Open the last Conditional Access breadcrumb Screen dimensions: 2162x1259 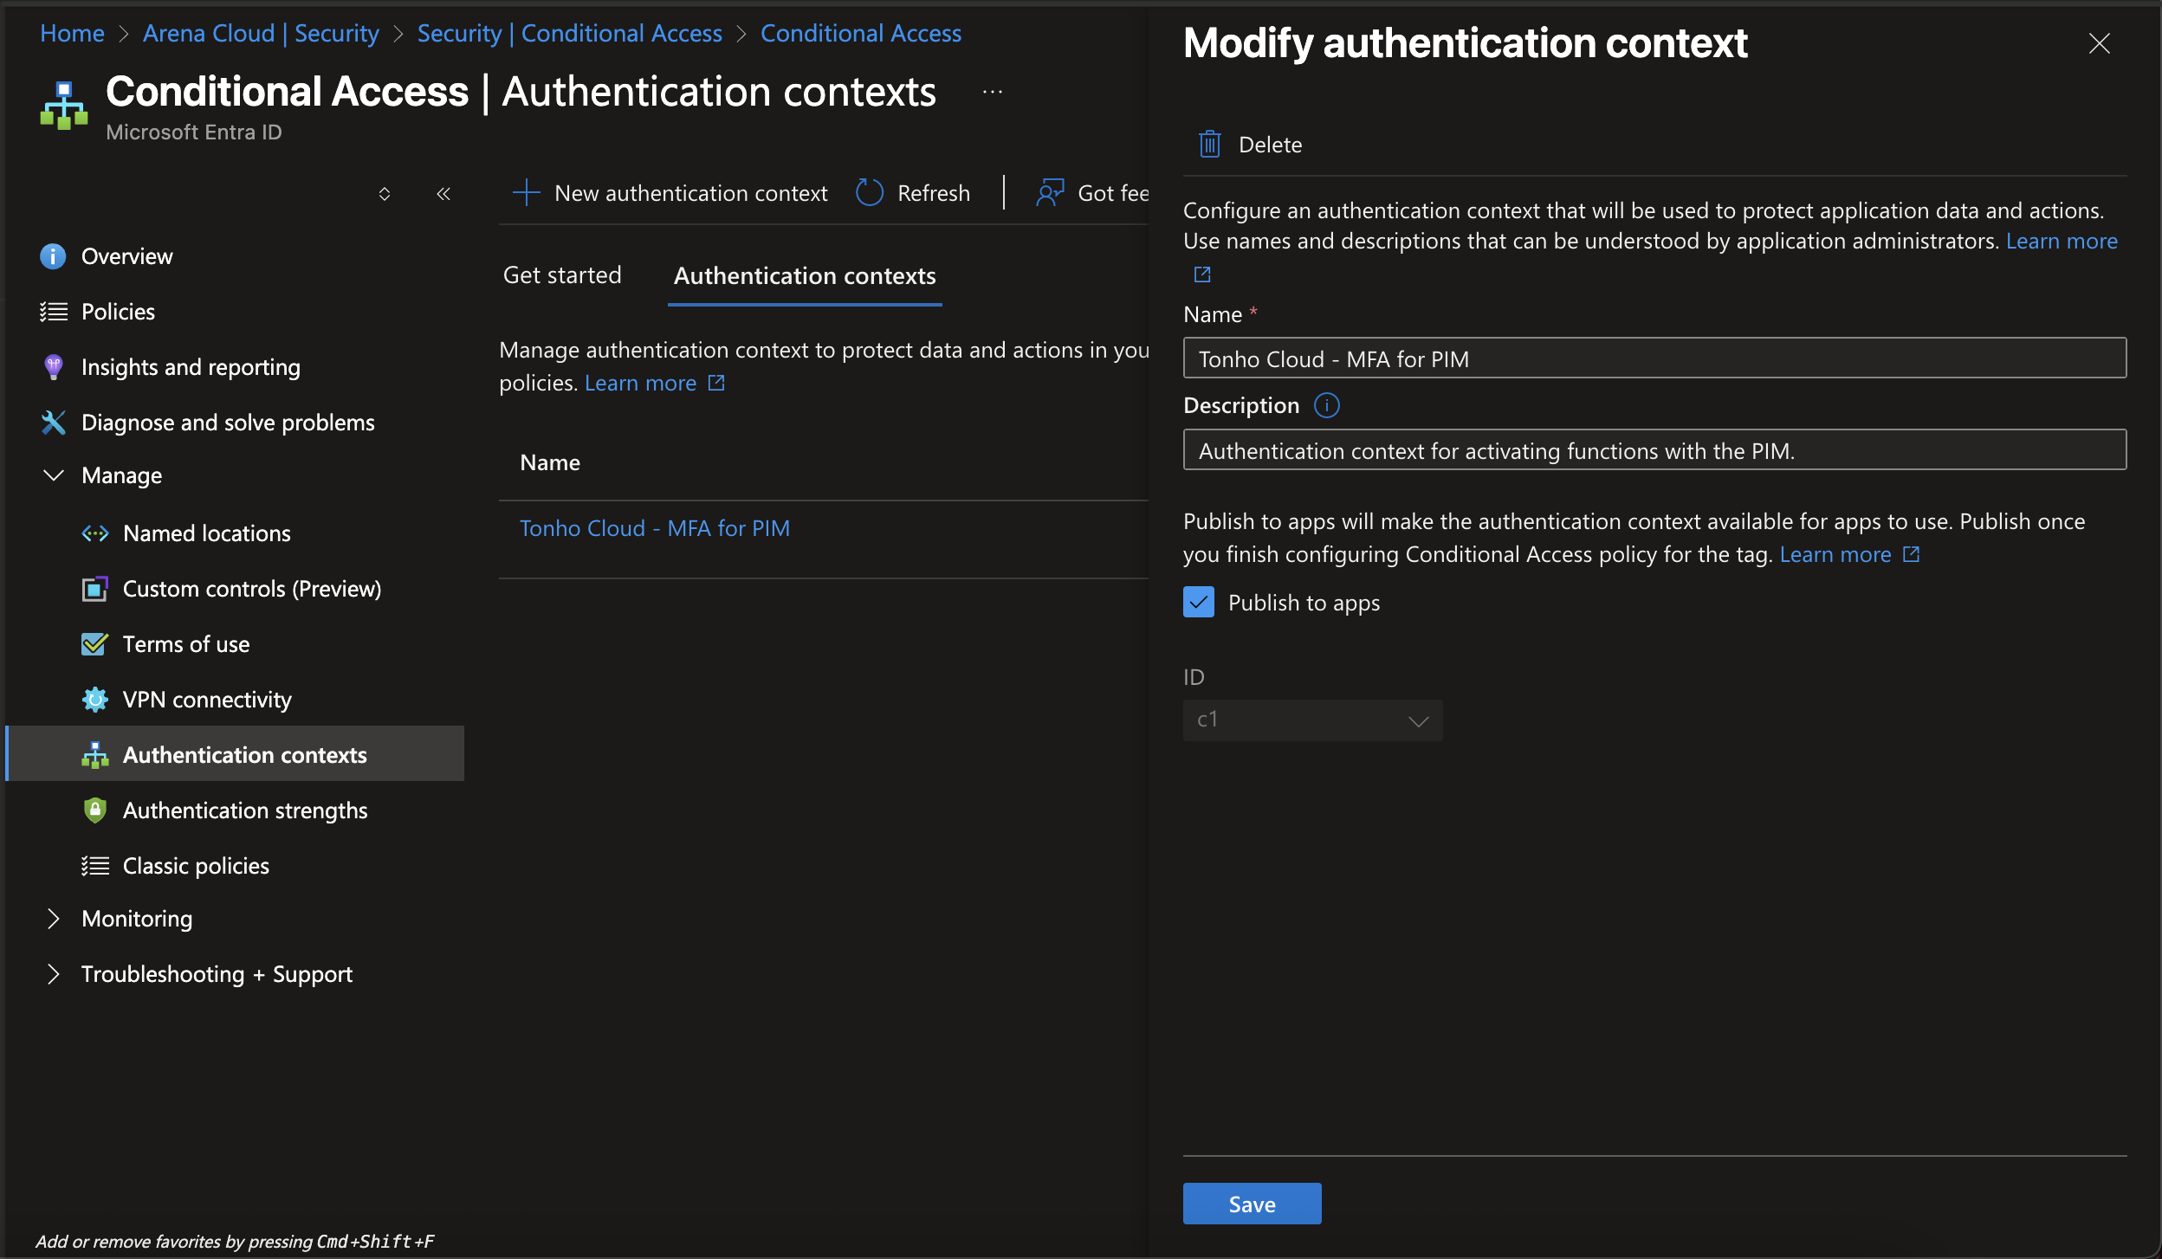click(x=860, y=33)
